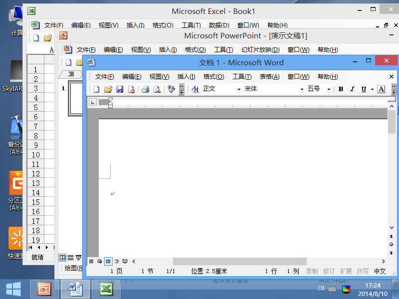Screen dimensions: 399x299
Task: Open the Windows Start button
Action: (x=13, y=289)
